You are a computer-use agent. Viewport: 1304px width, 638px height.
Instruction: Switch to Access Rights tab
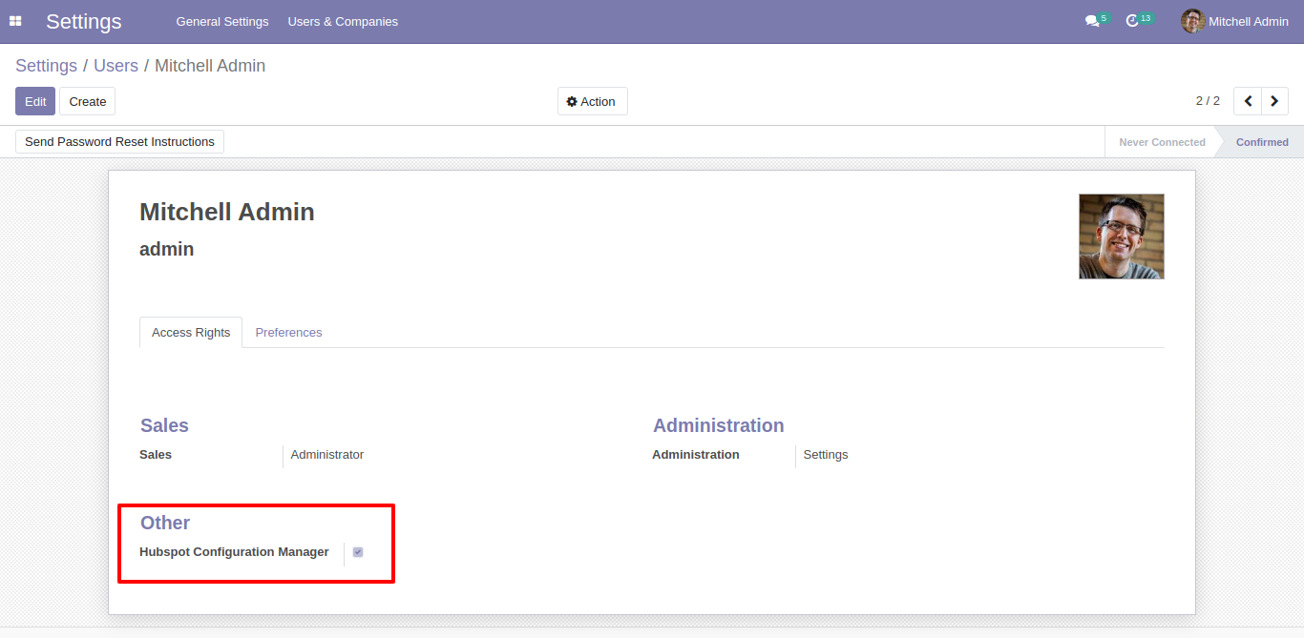pos(191,332)
